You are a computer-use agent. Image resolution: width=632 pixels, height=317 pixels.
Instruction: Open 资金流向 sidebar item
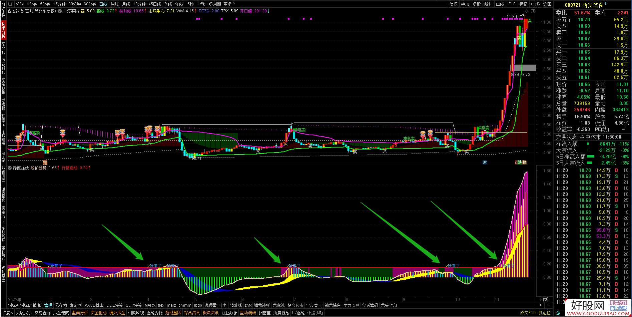tap(3, 214)
